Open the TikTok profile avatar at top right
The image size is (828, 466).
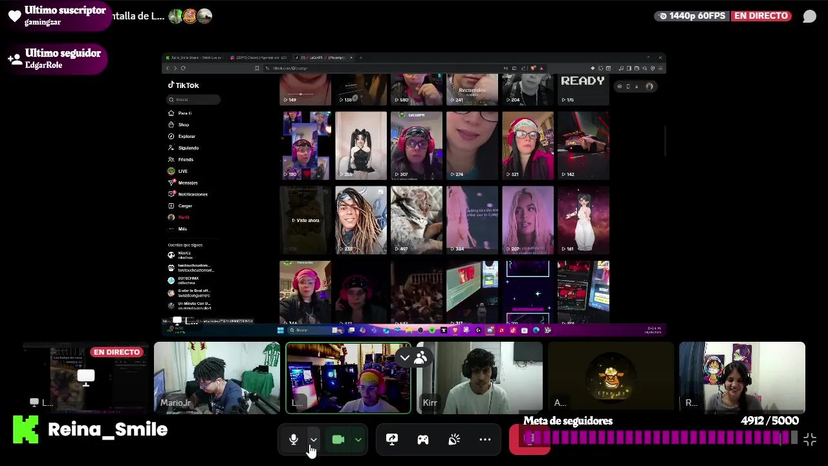click(x=649, y=86)
